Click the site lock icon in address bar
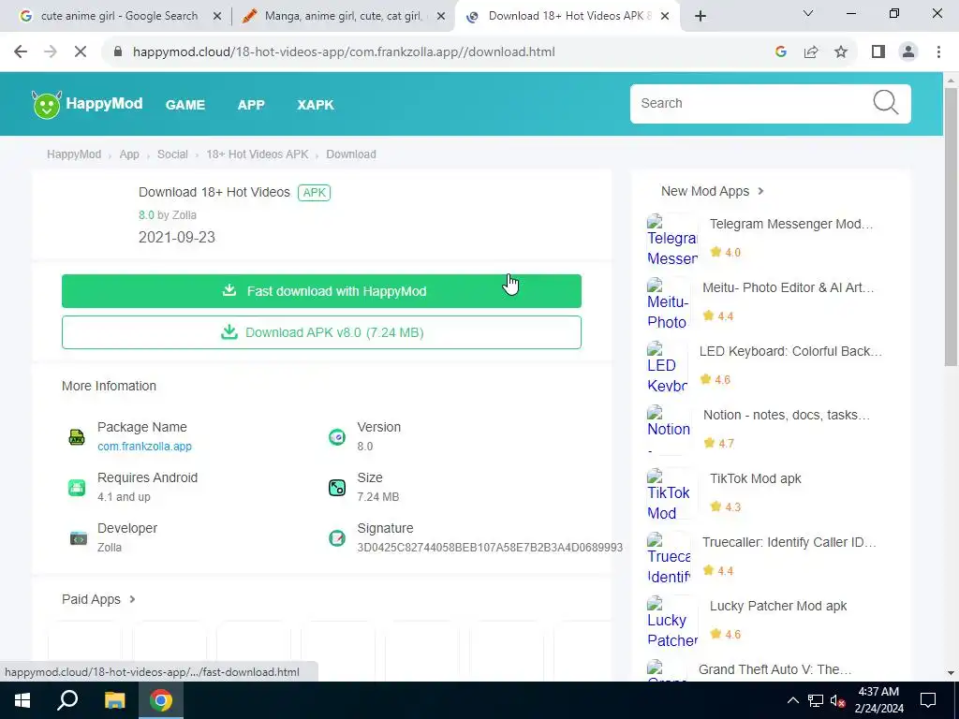Screen dimensions: 959x719 click(x=118, y=52)
